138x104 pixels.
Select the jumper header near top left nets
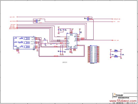(x=37, y=21)
